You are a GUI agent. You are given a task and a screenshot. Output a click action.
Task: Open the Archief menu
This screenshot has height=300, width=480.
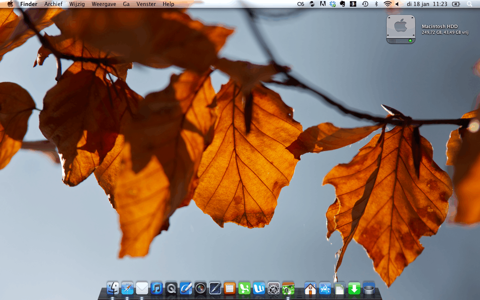53,4
